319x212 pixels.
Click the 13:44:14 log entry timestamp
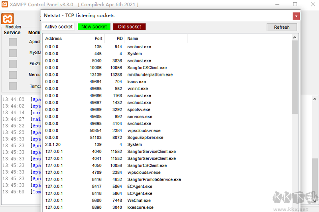[14, 113]
